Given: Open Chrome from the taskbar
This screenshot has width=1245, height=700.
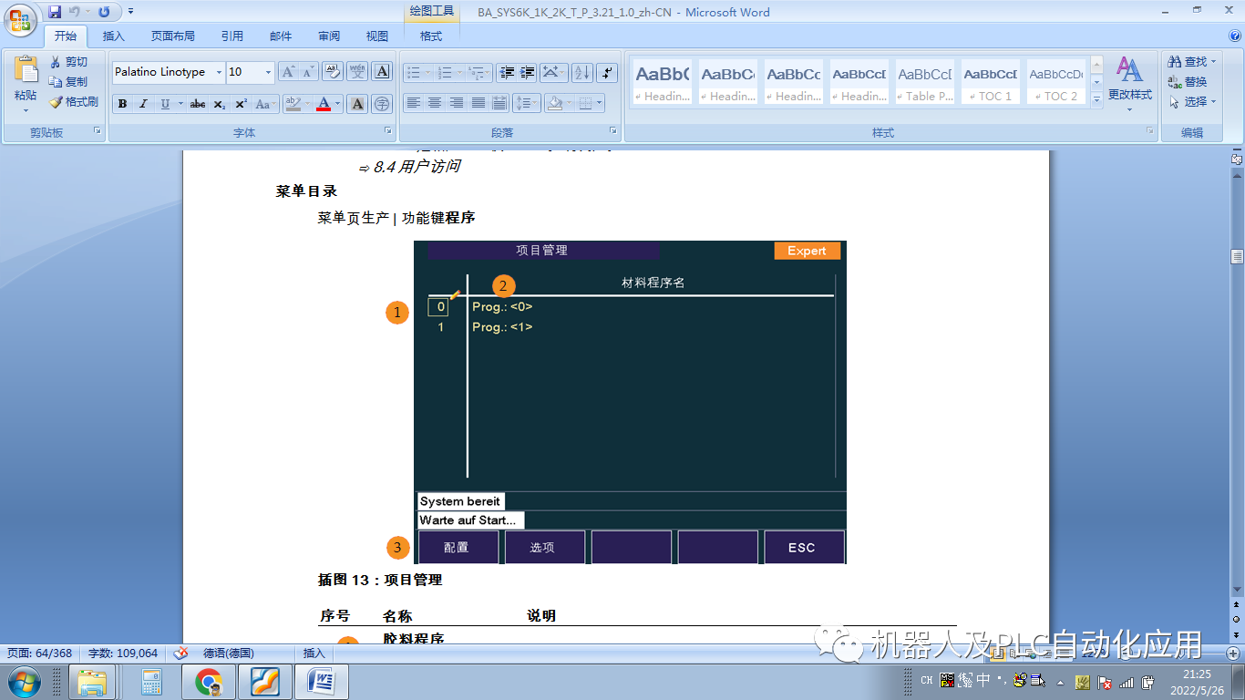Looking at the screenshot, I should [x=209, y=680].
